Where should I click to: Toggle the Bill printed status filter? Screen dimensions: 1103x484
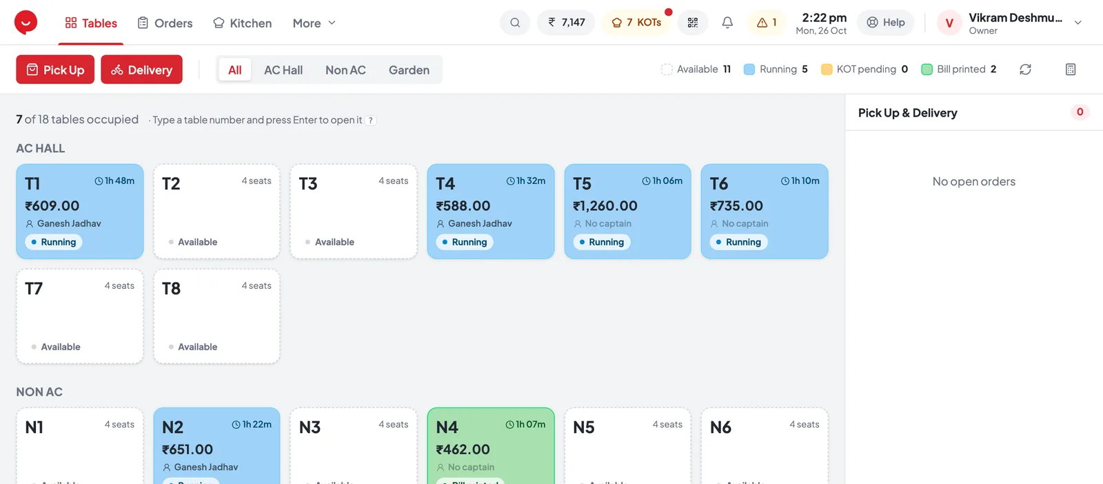[x=959, y=69]
